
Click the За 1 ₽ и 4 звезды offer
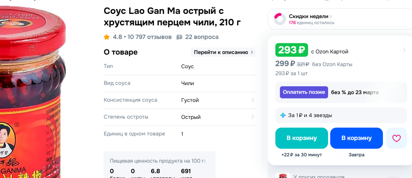310,115
